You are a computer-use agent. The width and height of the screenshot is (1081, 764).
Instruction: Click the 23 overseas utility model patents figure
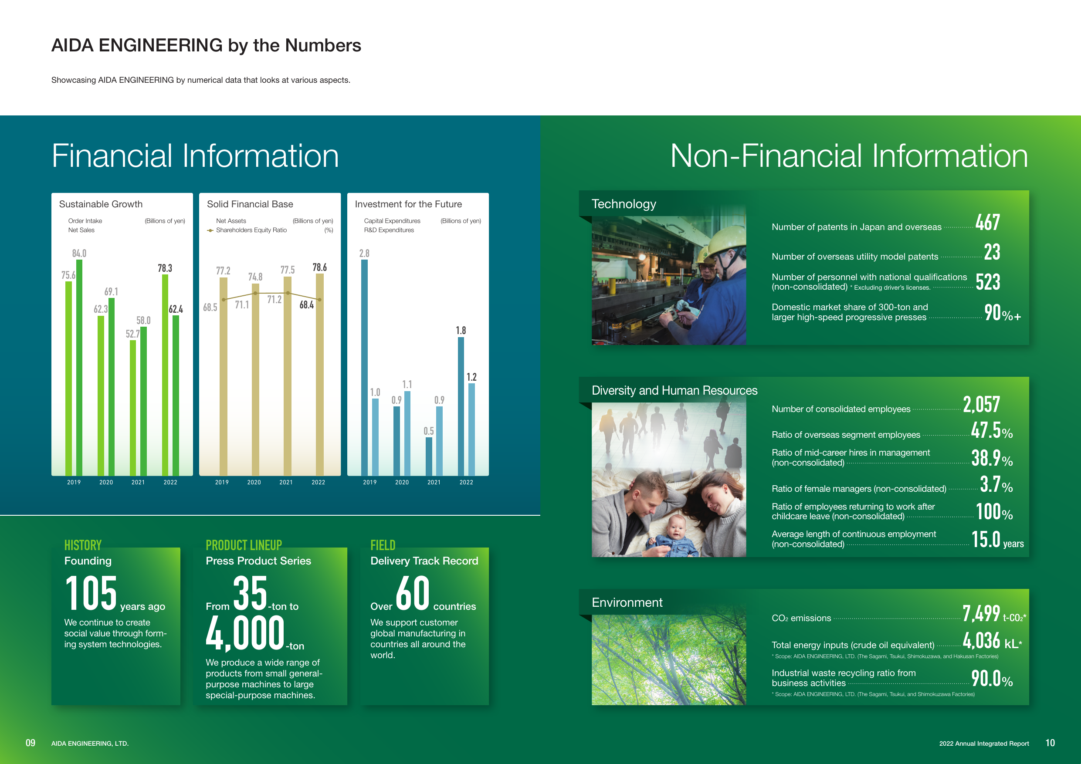[x=992, y=252]
